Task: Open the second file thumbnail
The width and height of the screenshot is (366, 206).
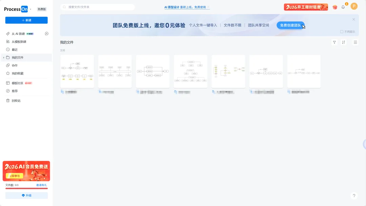Action: click(x=115, y=71)
